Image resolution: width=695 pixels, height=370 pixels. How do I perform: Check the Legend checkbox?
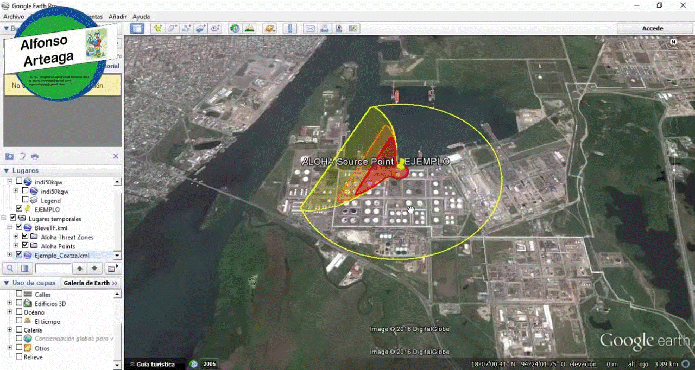coord(26,200)
